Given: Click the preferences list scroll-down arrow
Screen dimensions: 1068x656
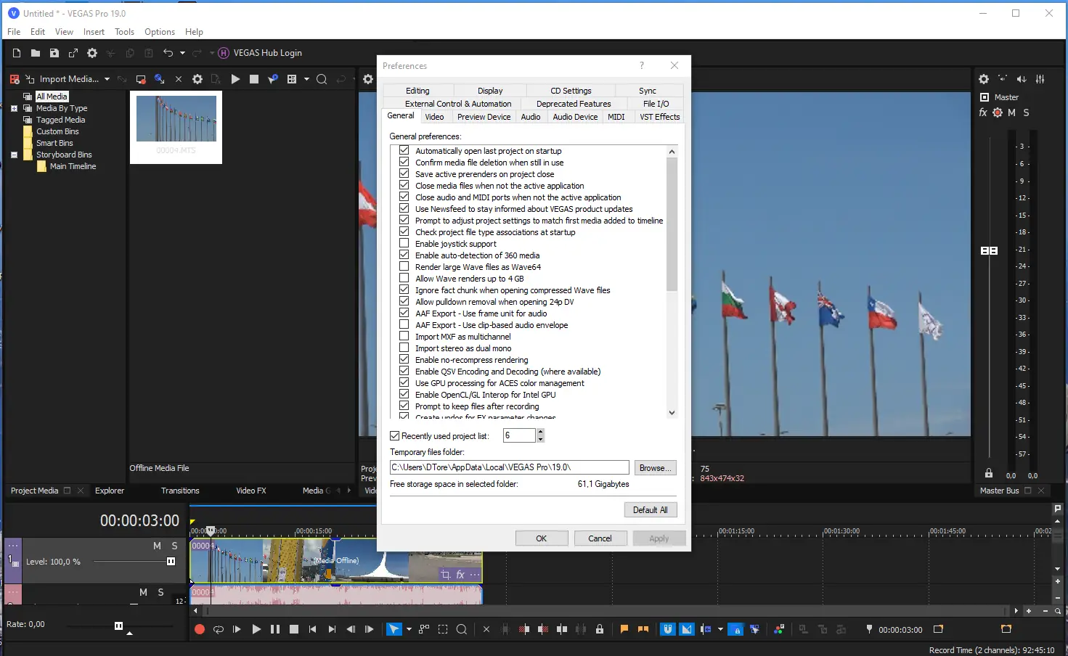Looking at the screenshot, I should 672,413.
